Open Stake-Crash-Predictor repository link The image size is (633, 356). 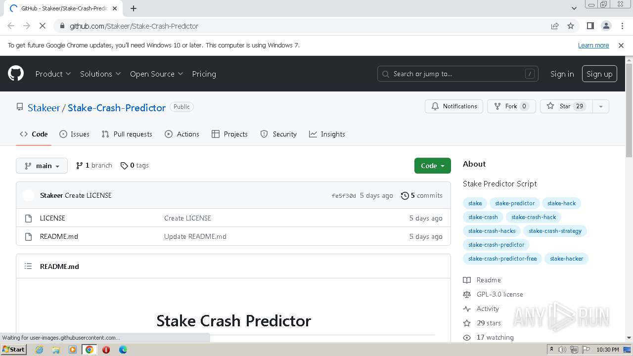point(117,108)
